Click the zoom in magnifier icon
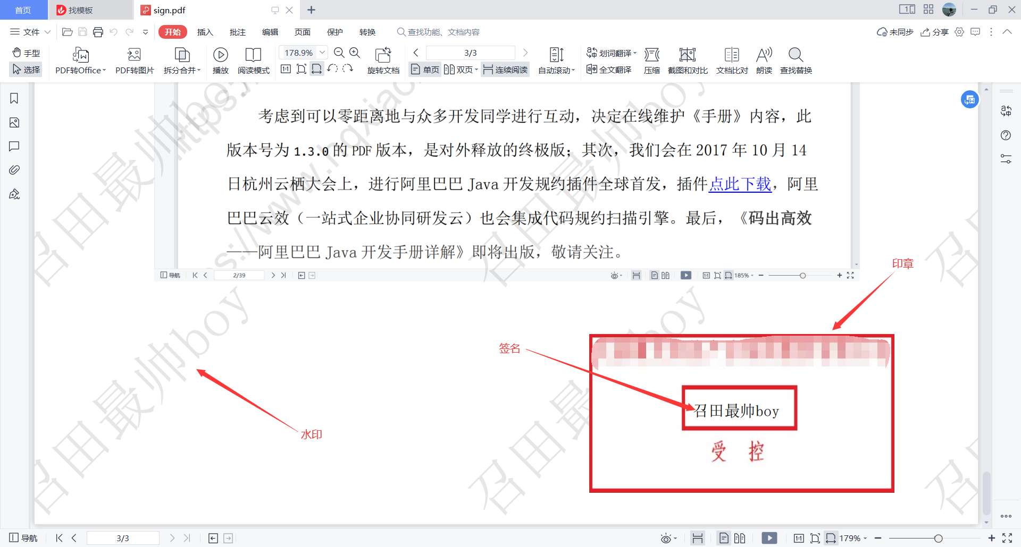Image resolution: width=1021 pixels, height=547 pixels. [x=355, y=53]
